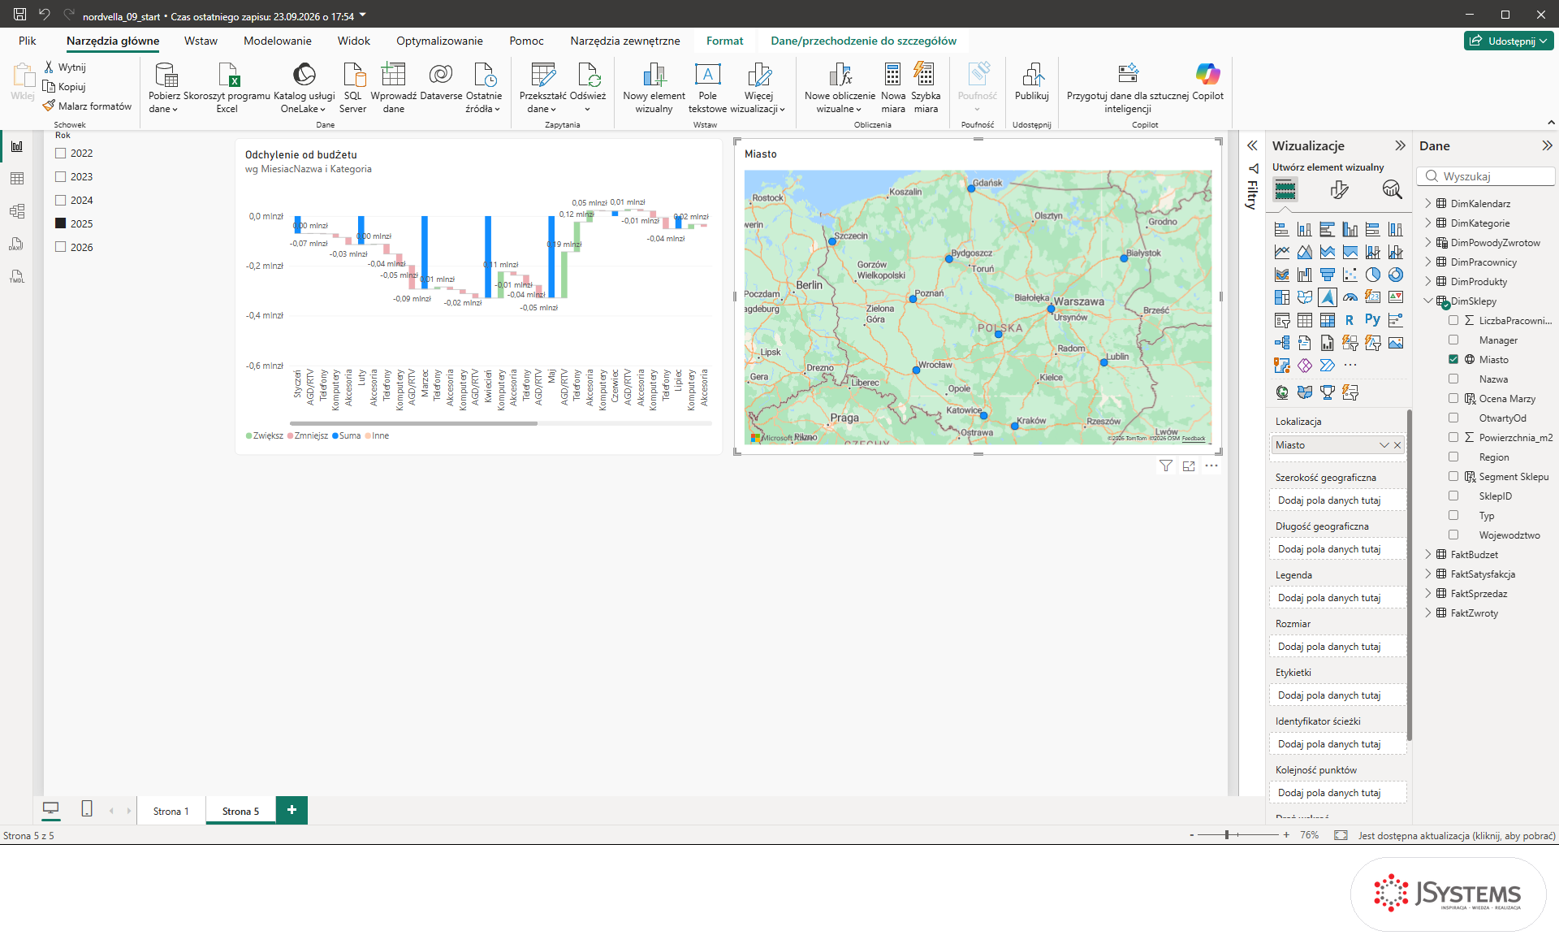1559x944 pixels.
Task: Select the Azure map visual icon
Action: (x=1328, y=297)
